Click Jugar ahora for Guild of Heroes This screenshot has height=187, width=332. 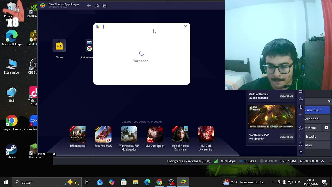click(286, 96)
